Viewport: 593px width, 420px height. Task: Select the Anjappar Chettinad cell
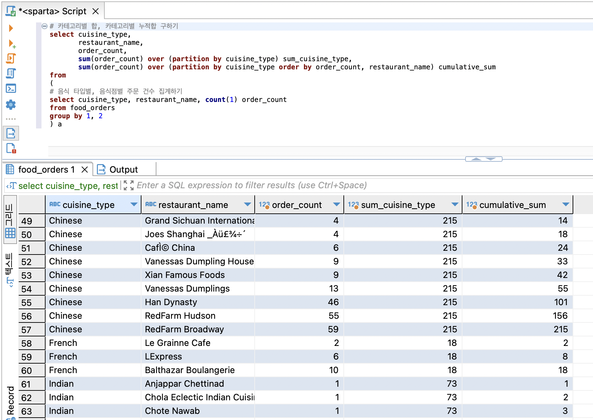coord(198,384)
